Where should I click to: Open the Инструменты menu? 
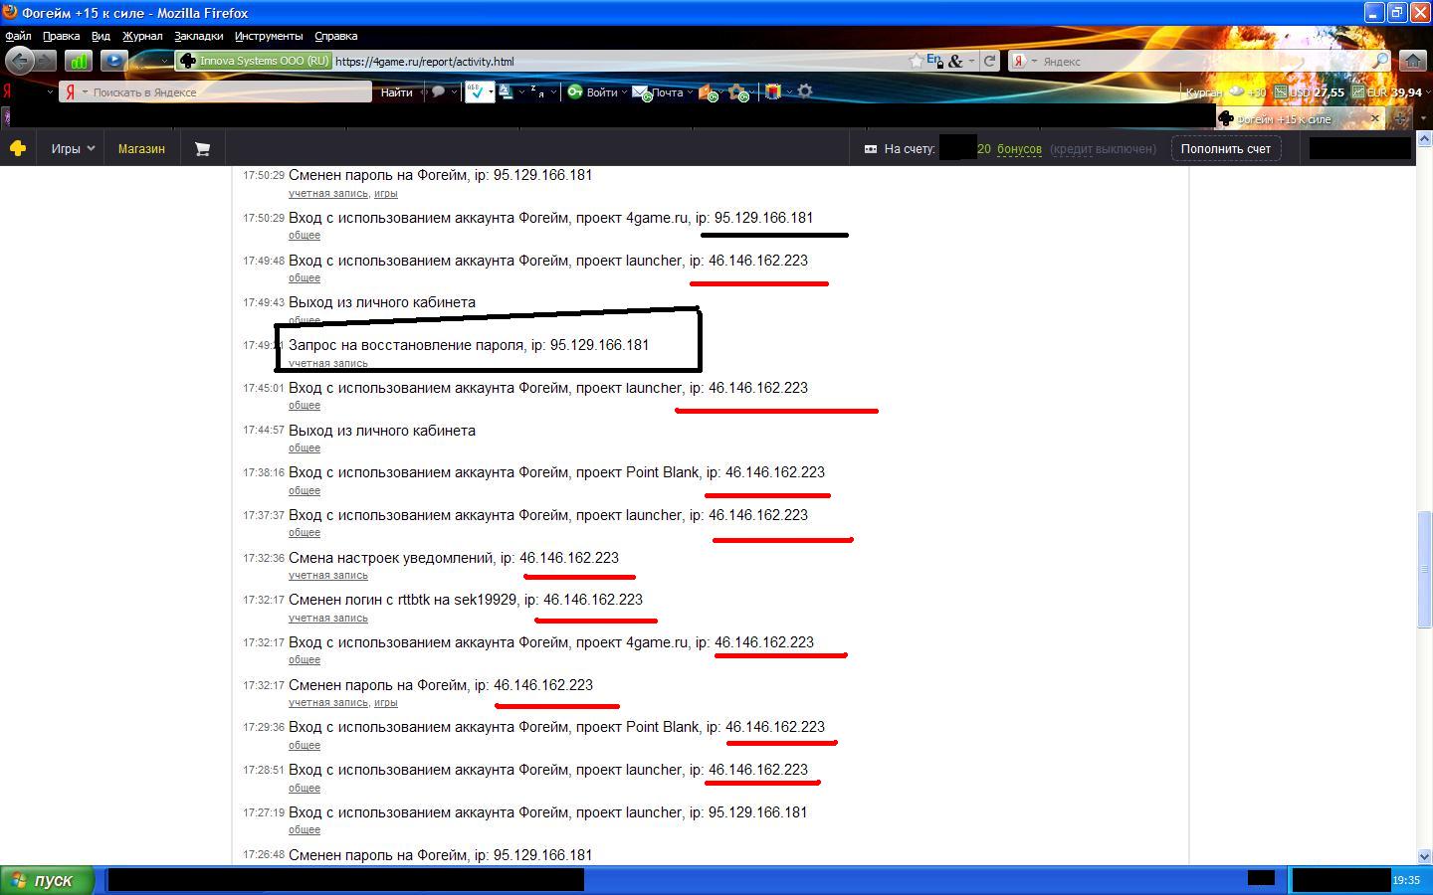click(269, 36)
